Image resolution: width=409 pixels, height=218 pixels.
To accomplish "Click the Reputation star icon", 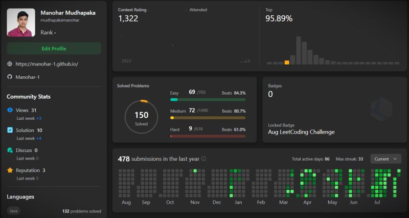I will [x=10, y=170].
